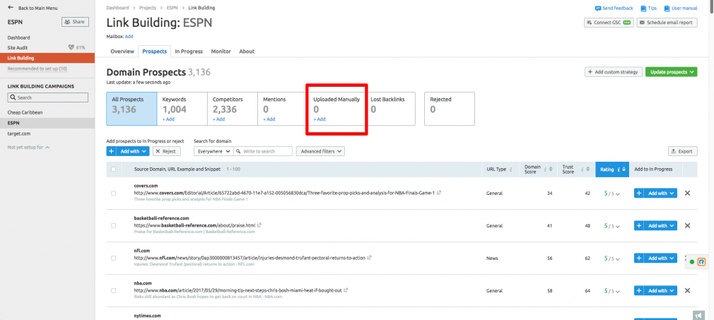Expand the nfl.com rating chevron
This screenshot has width=714, height=320.
tap(618, 259)
